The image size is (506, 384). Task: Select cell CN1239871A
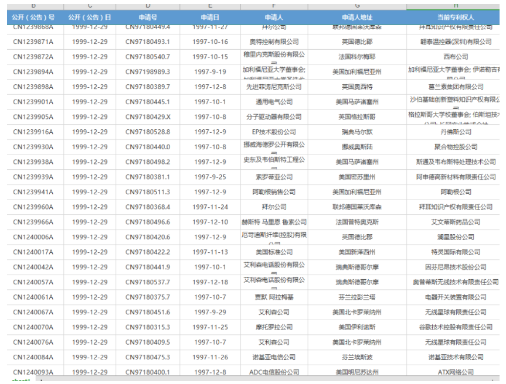33,42
